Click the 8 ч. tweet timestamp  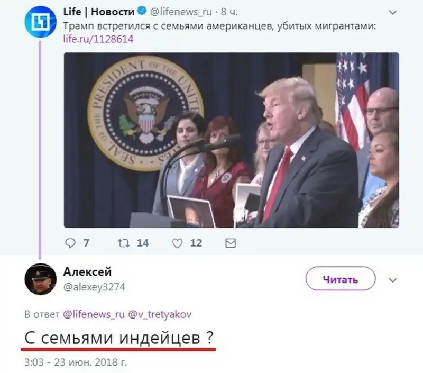229,12
